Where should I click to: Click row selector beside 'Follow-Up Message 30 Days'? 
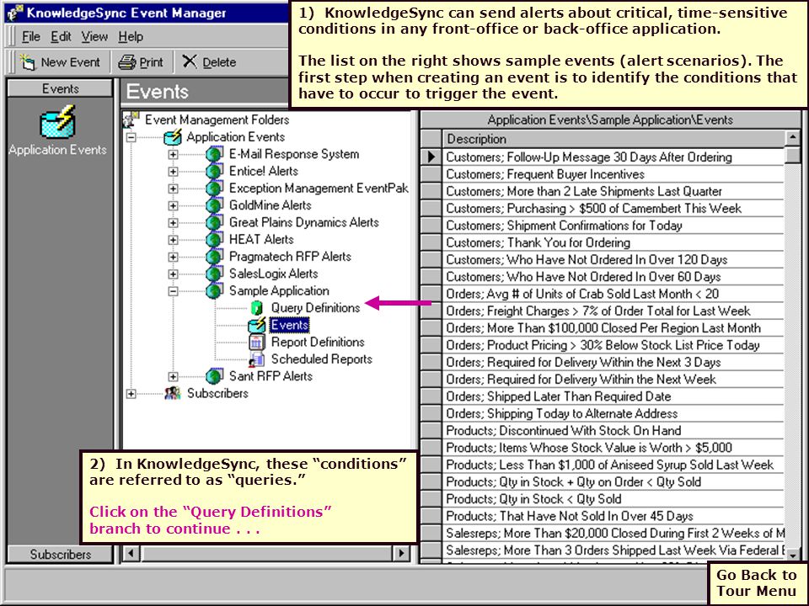coord(431,157)
